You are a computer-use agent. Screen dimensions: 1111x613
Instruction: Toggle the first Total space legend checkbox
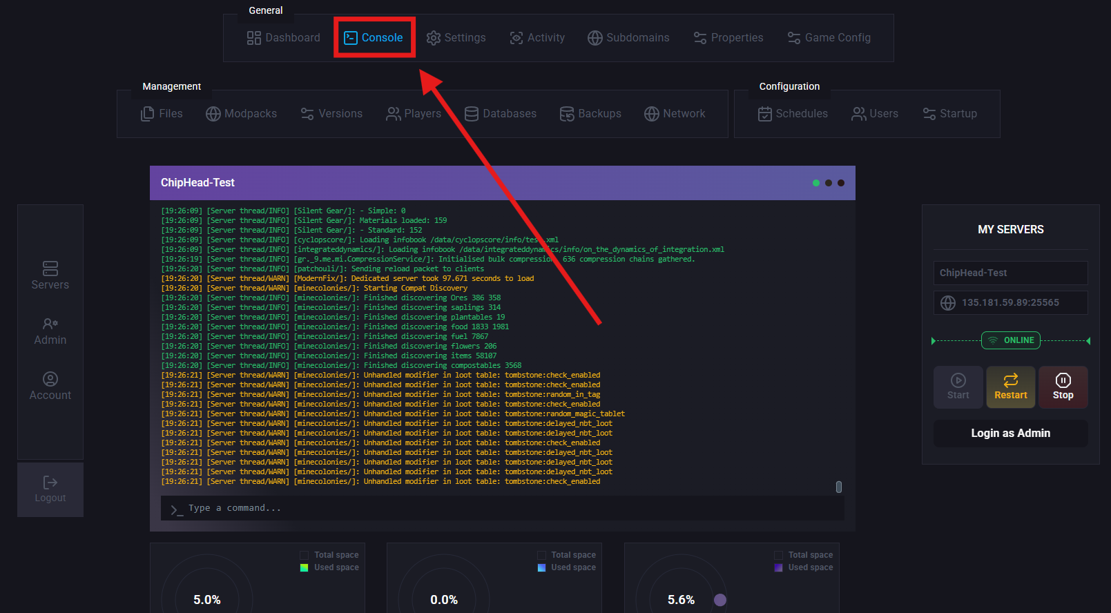(305, 555)
